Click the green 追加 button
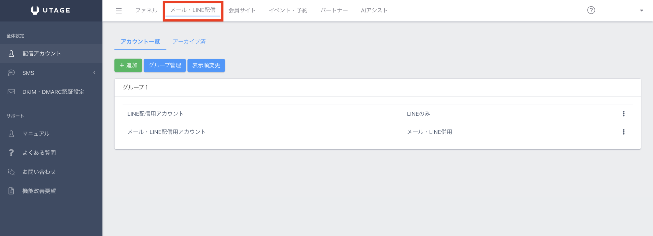 click(128, 65)
